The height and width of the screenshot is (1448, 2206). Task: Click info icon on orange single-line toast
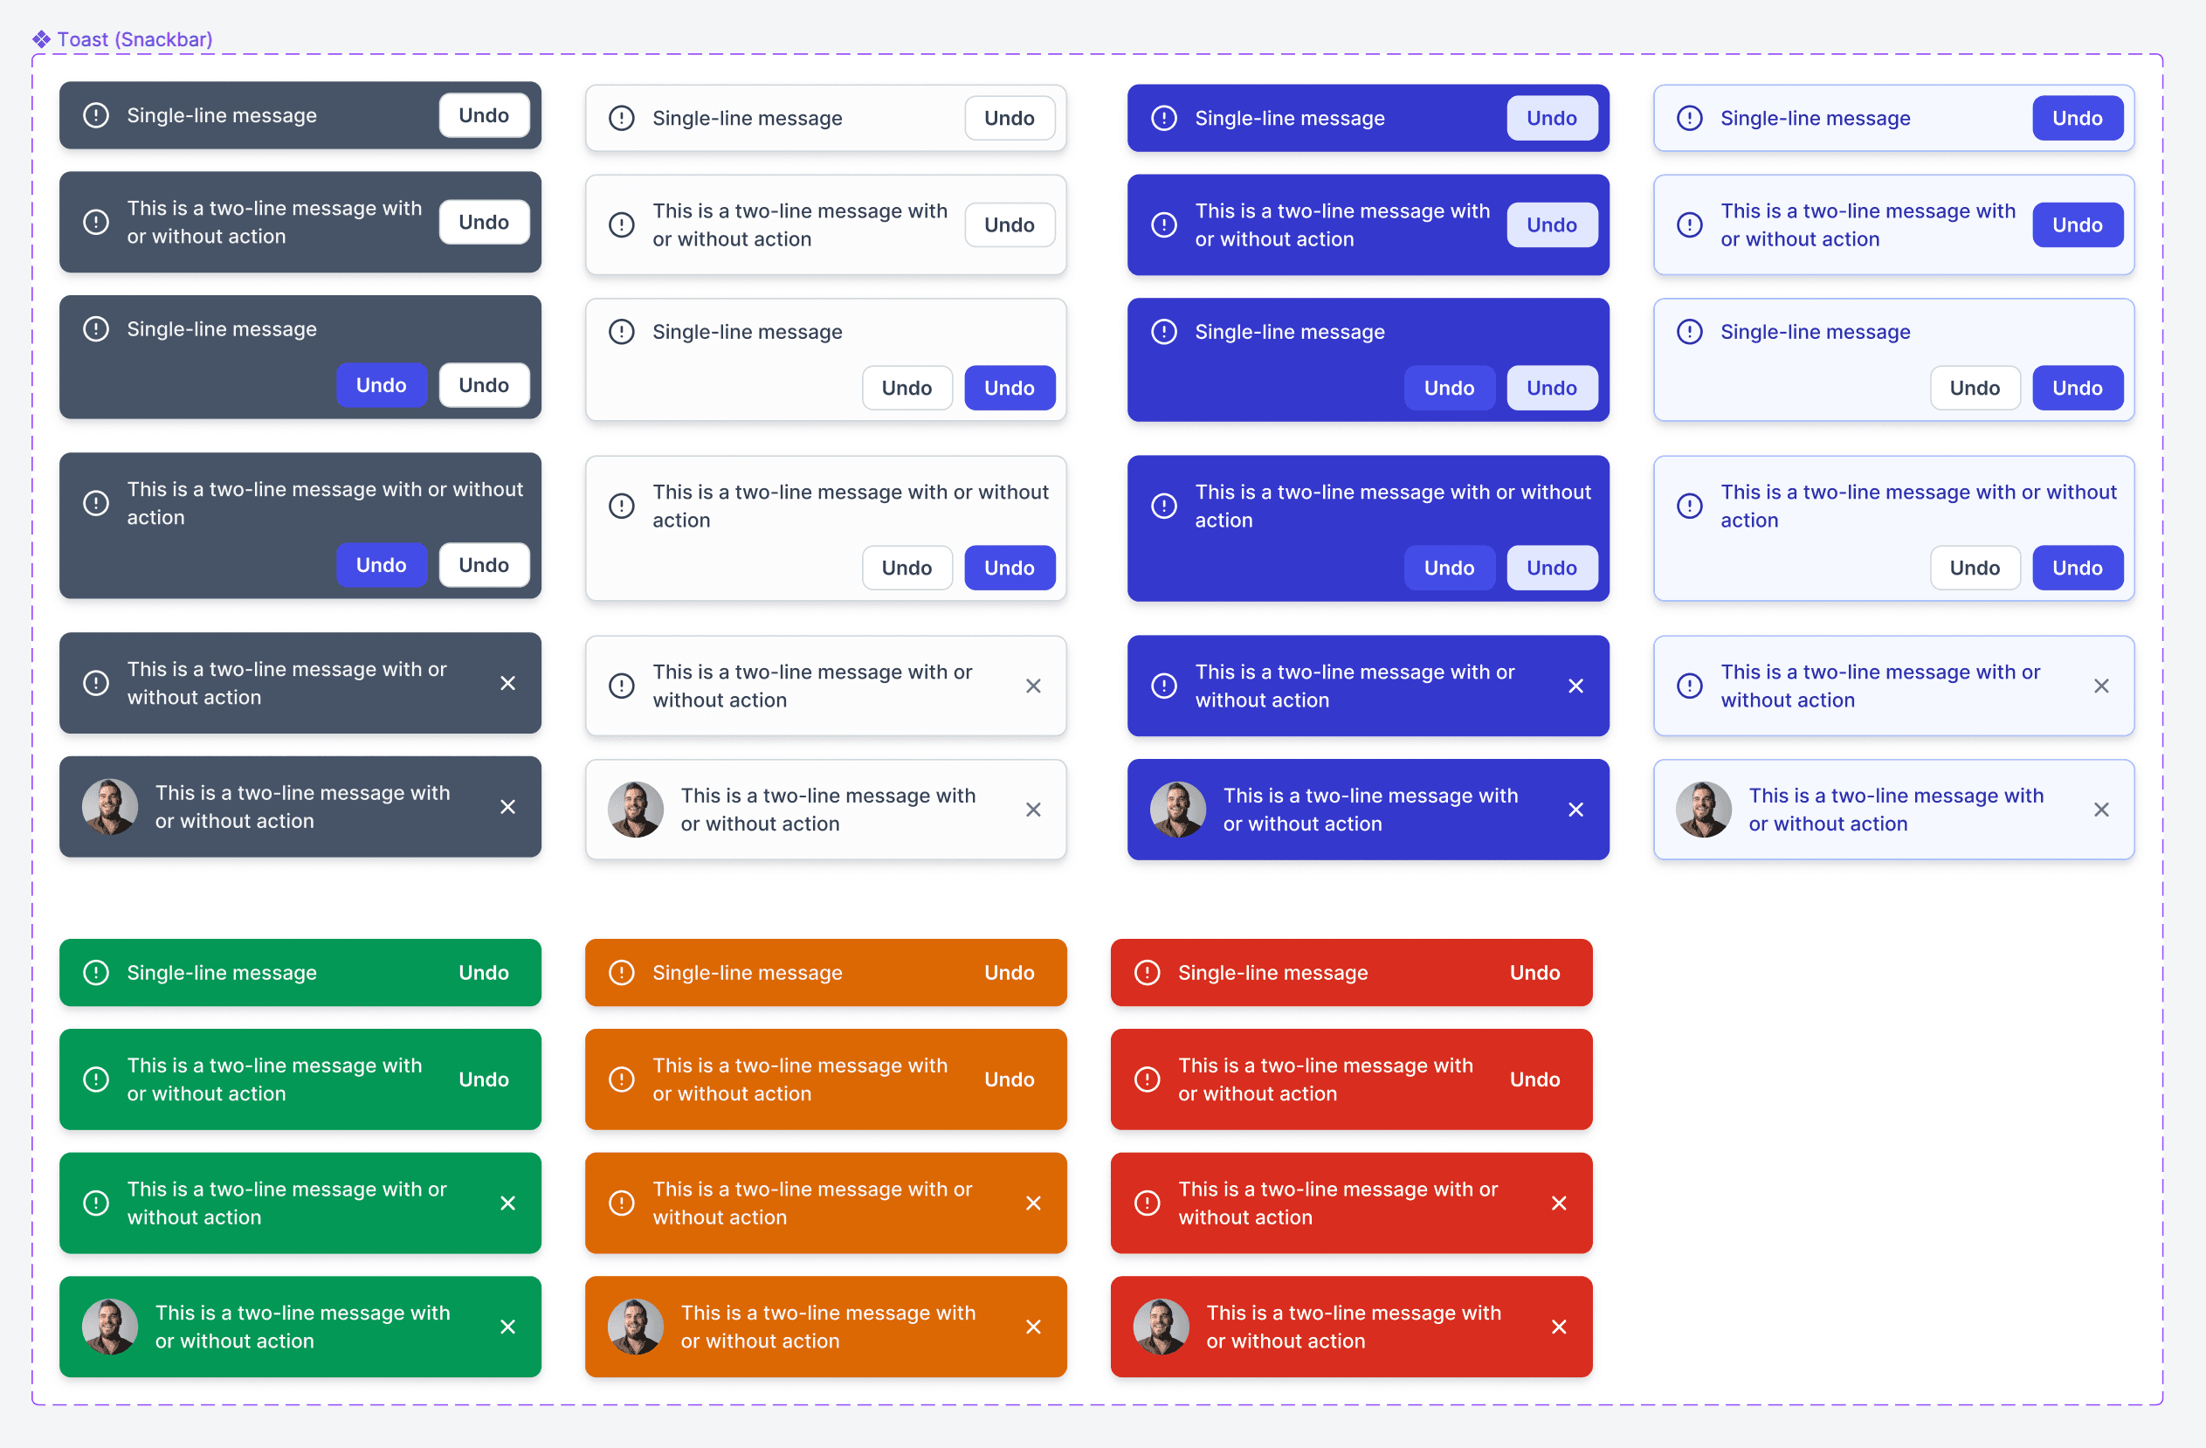point(622,972)
